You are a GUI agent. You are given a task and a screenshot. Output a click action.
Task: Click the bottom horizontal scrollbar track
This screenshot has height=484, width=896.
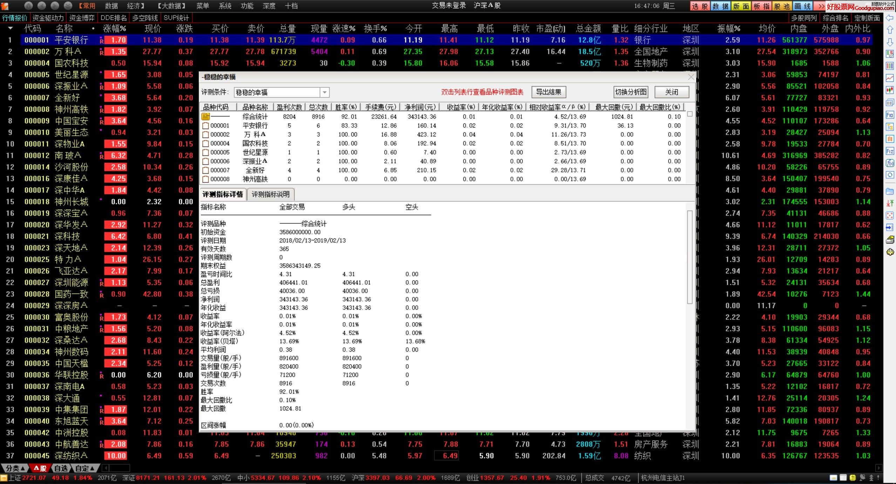(x=119, y=468)
